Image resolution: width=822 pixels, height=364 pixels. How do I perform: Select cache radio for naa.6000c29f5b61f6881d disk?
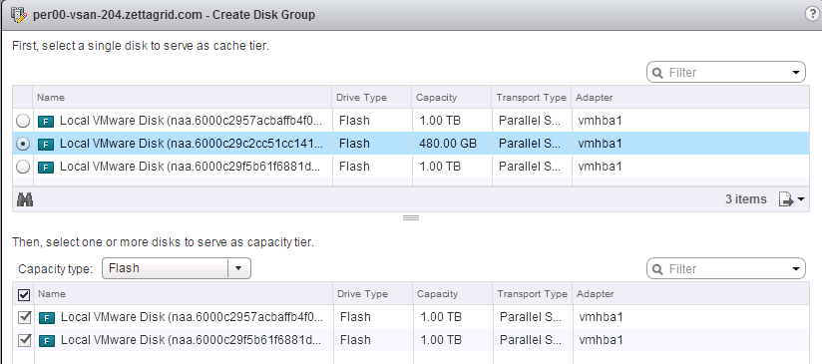[23, 168]
